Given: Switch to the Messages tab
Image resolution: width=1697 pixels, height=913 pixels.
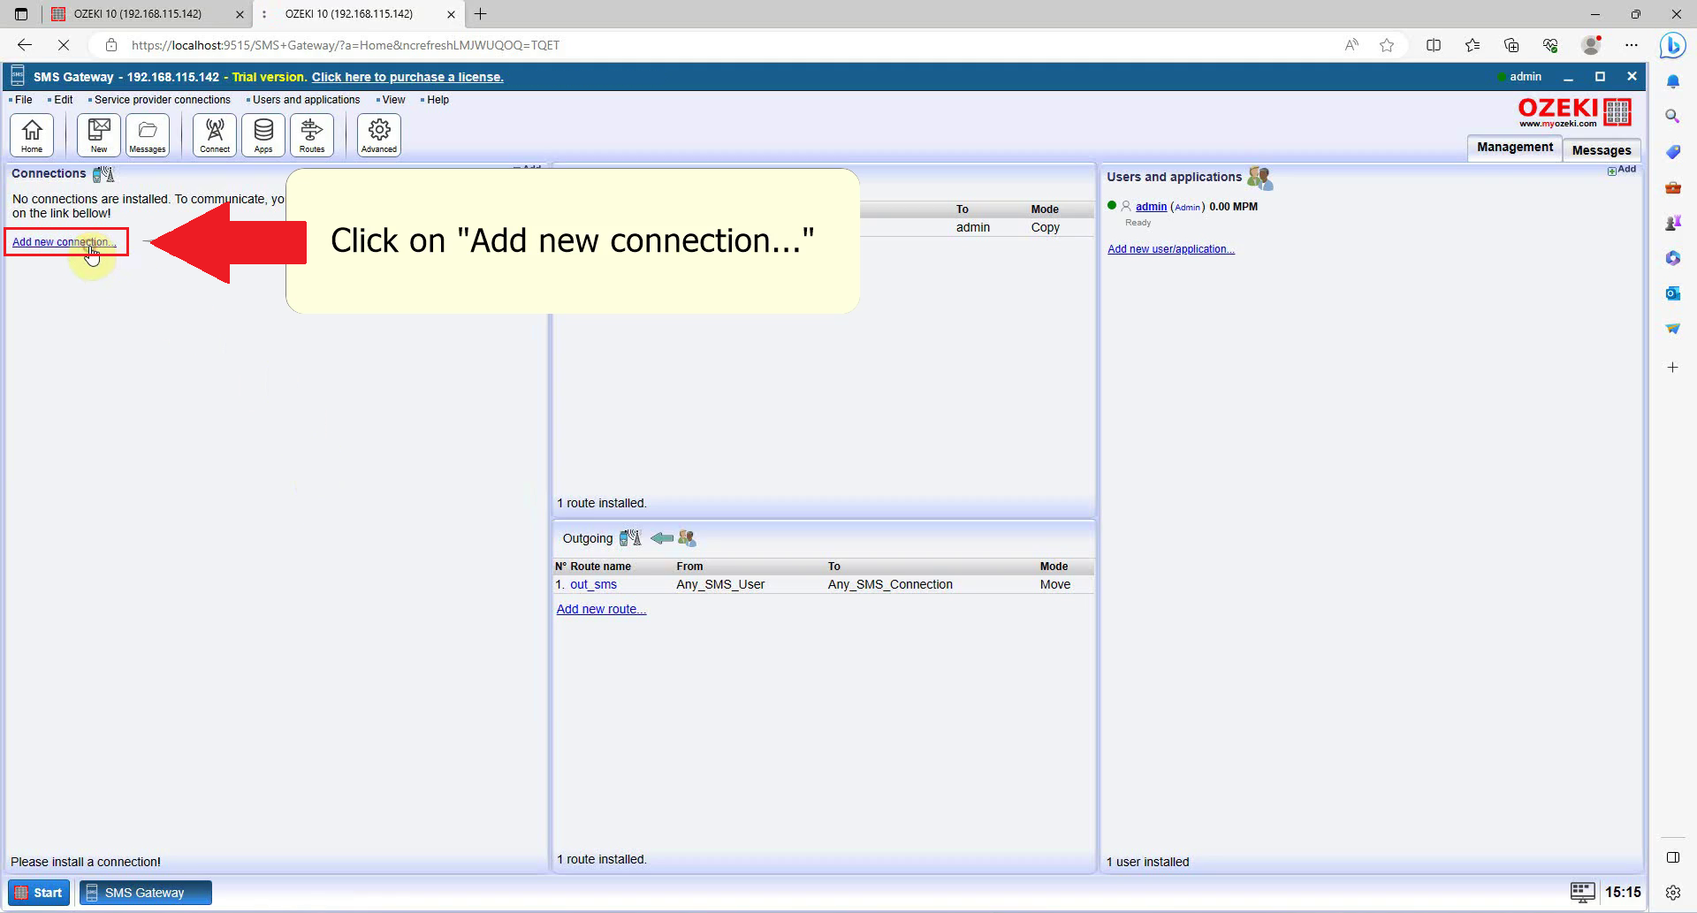Looking at the screenshot, I should click(x=1602, y=150).
